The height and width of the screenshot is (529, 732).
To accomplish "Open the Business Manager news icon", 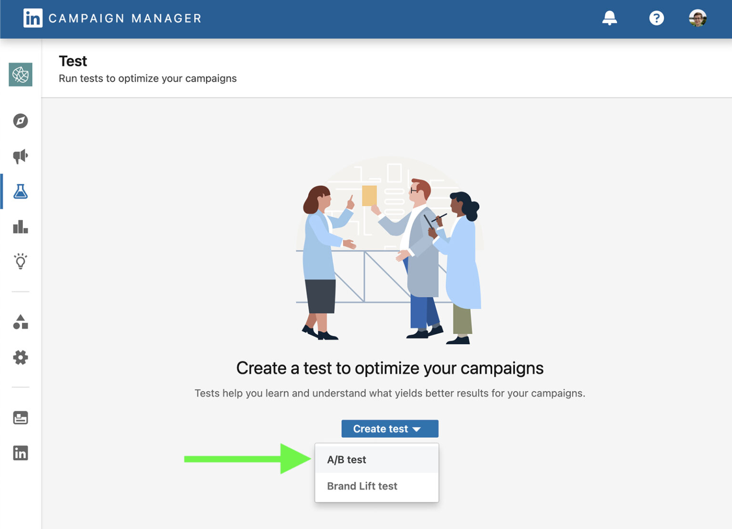I will point(20,418).
